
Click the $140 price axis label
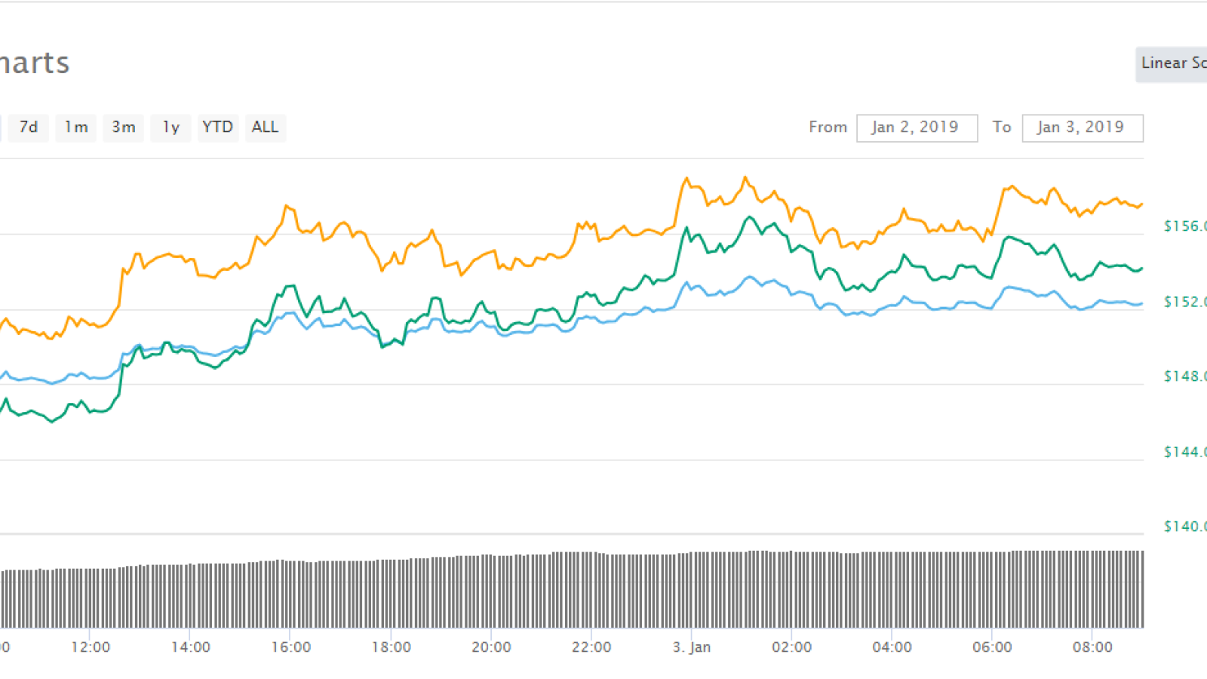(1185, 527)
